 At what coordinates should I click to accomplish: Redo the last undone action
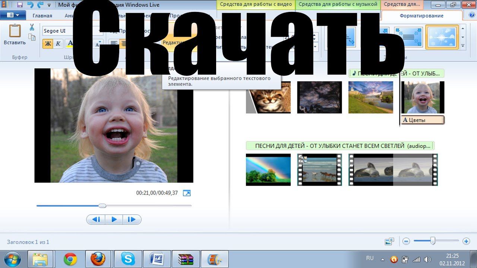click(40, 5)
